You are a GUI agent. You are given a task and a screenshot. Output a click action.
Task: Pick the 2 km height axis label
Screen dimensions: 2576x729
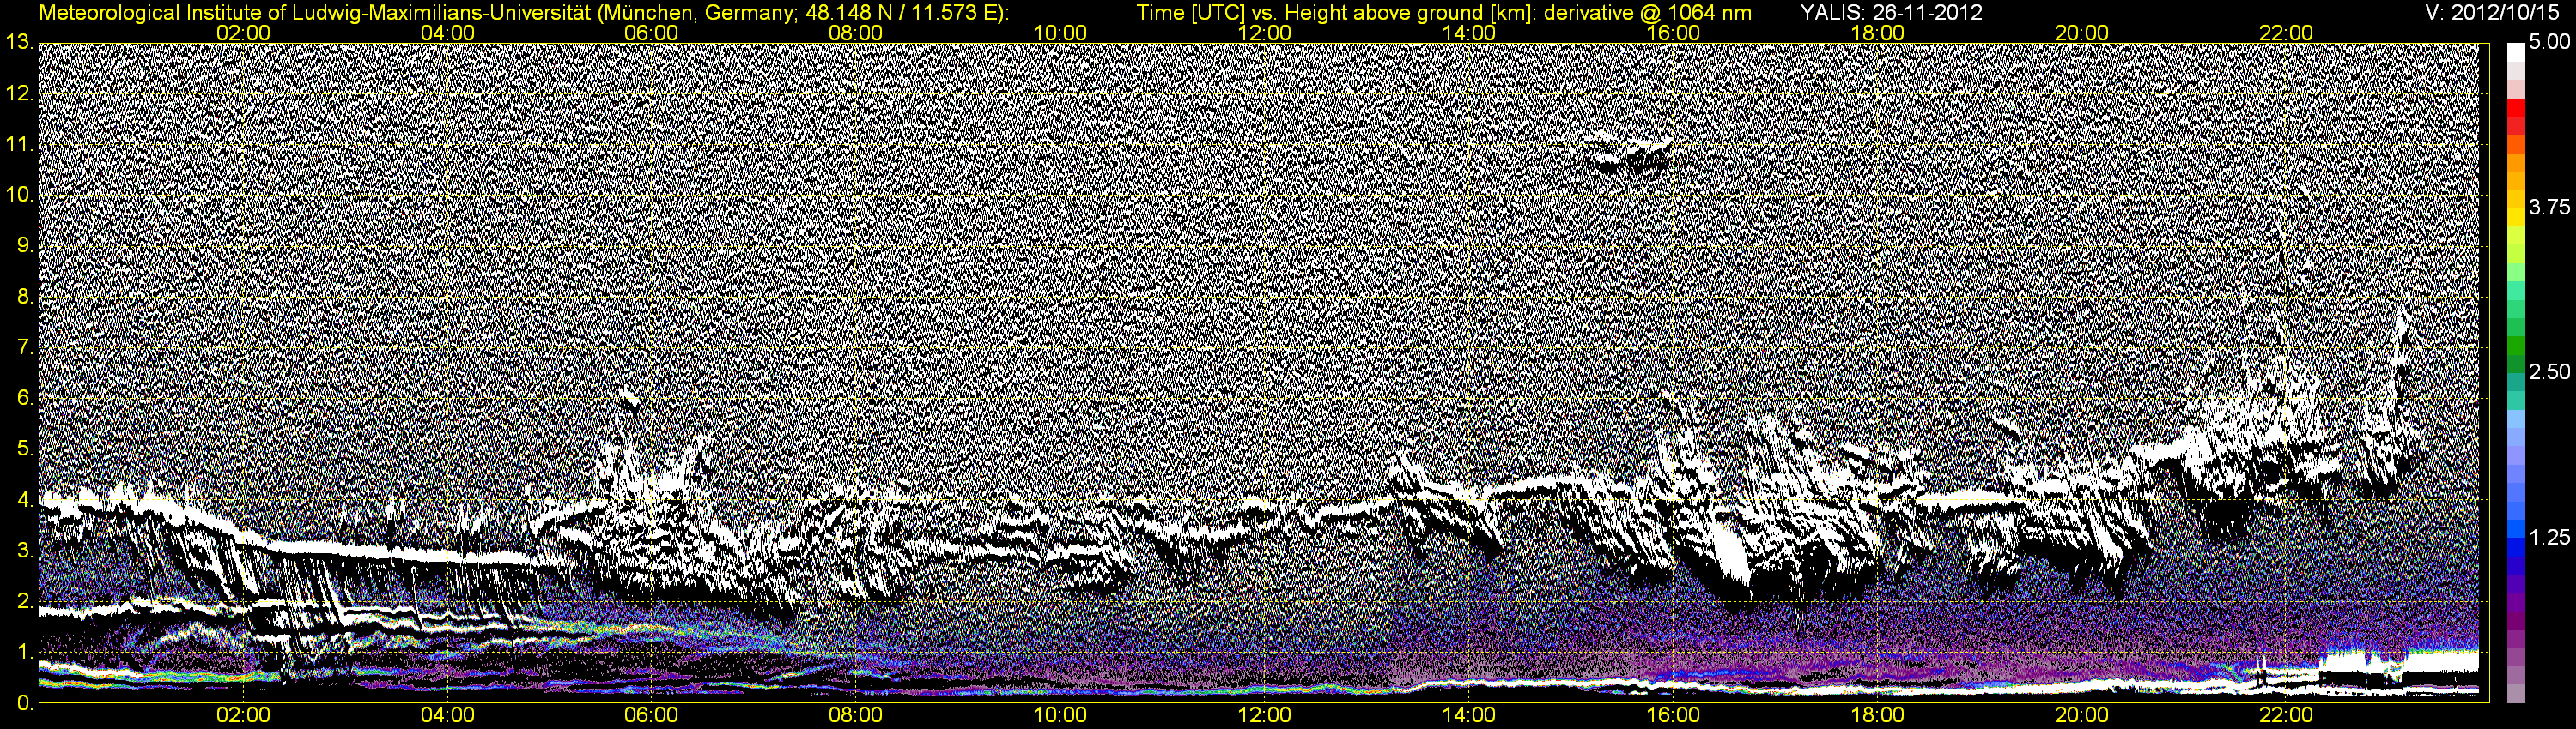[25, 602]
